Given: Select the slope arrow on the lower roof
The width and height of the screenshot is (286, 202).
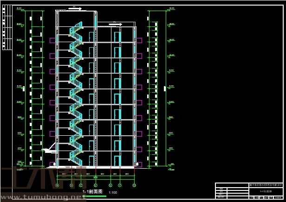Looking at the screenshot, I should (116, 24).
